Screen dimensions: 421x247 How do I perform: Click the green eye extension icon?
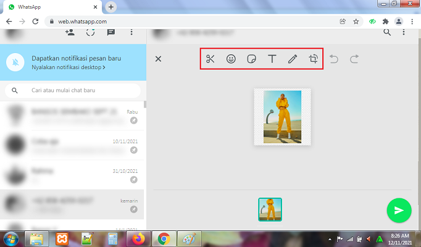click(x=372, y=22)
